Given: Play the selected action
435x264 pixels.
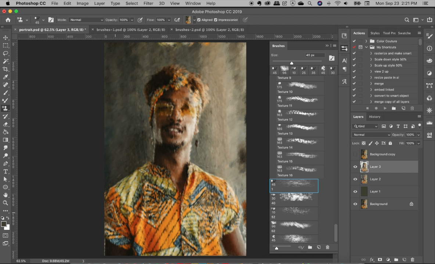Looking at the screenshot, I should coord(385,108).
